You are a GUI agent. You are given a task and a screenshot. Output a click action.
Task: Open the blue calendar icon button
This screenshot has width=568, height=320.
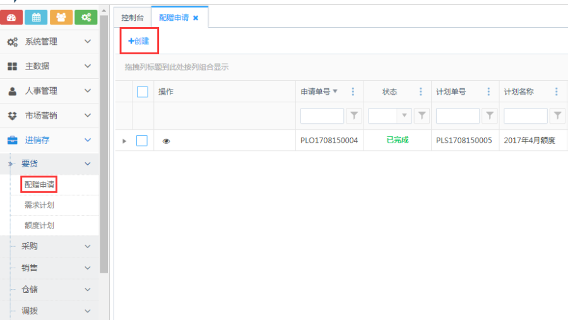[x=36, y=18]
